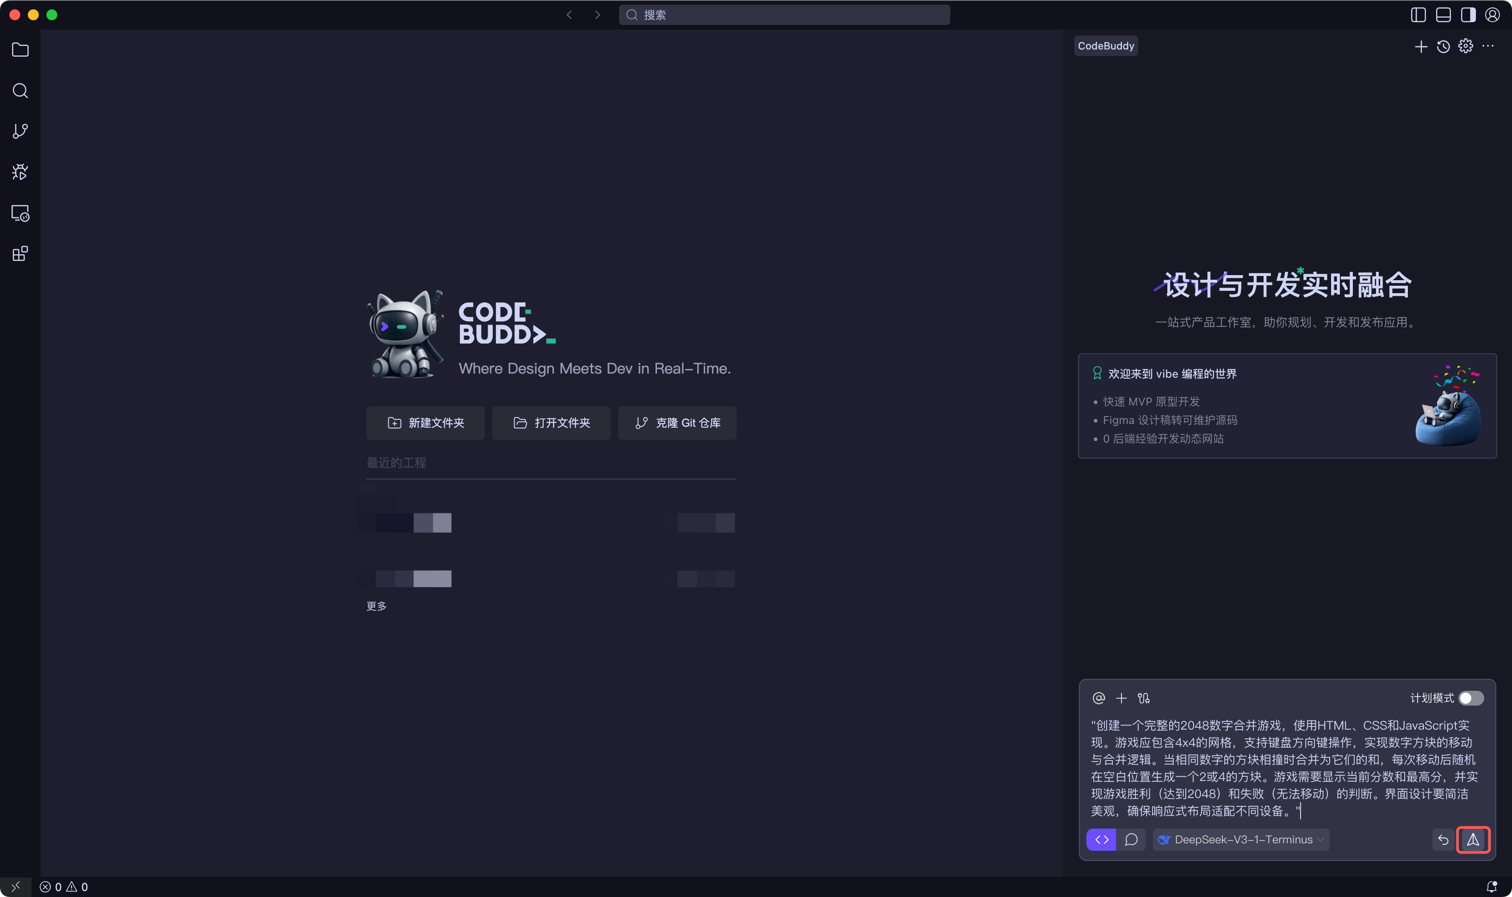Switch to chat mode speech bubble tab

pos(1131,840)
